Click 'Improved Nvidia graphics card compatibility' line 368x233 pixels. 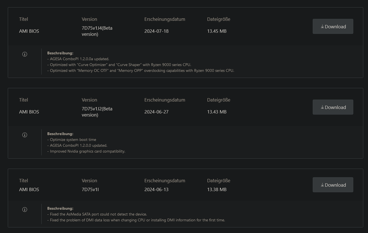(x=87, y=151)
